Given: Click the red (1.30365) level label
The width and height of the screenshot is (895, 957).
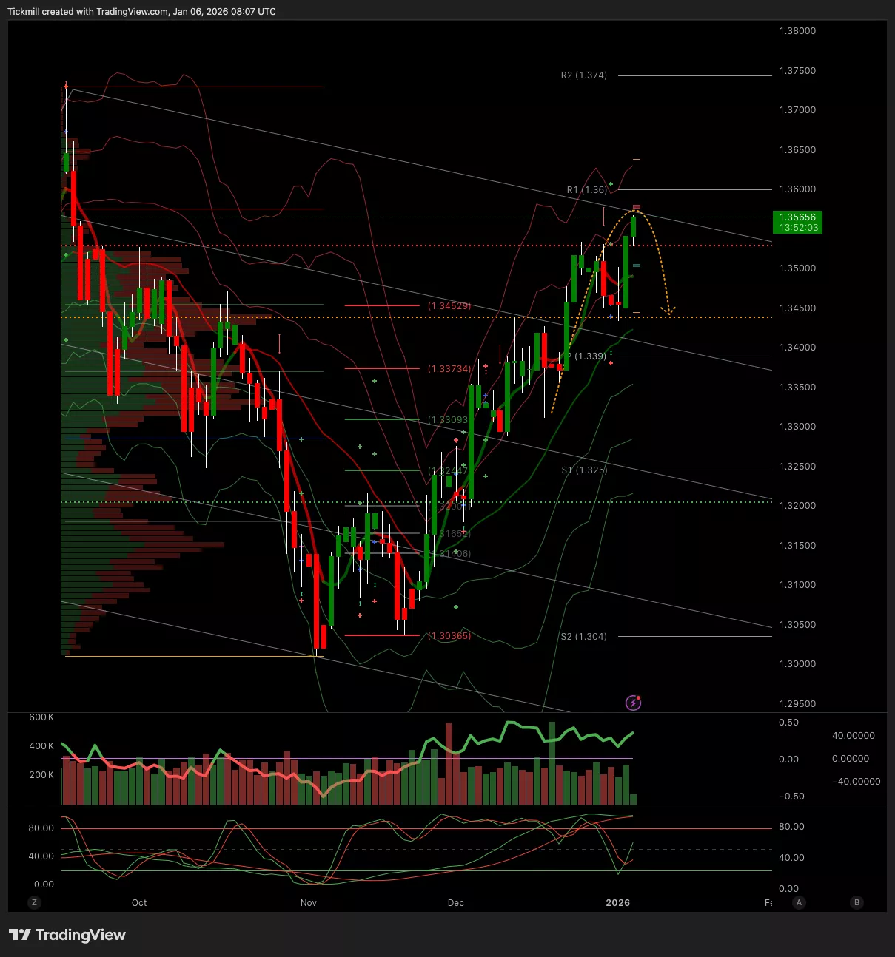Looking at the screenshot, I should pyautogui.click(x=449, y=636).
